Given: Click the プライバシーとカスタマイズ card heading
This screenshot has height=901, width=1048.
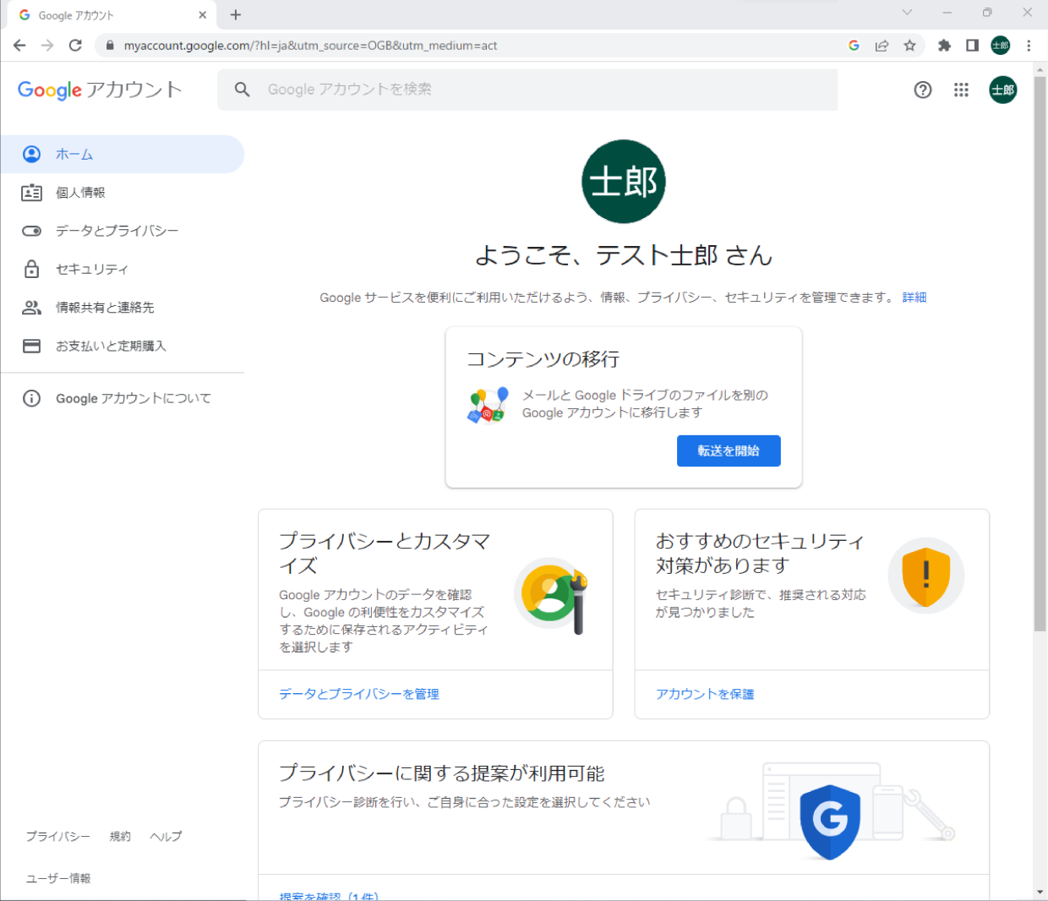Looking at the screenshot, I should (385, 553).
